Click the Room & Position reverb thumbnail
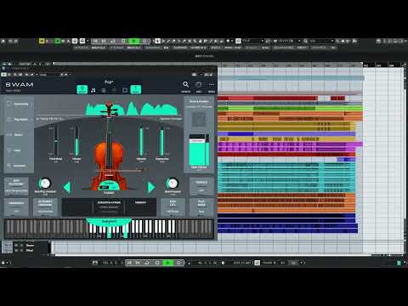The width and height of the screenshot is (408, 306). click(x=199, y=120)
